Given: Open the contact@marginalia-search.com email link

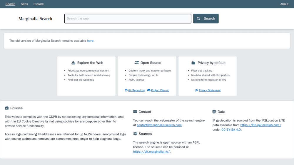Looking at the screenshot, I should coord(159,125).
